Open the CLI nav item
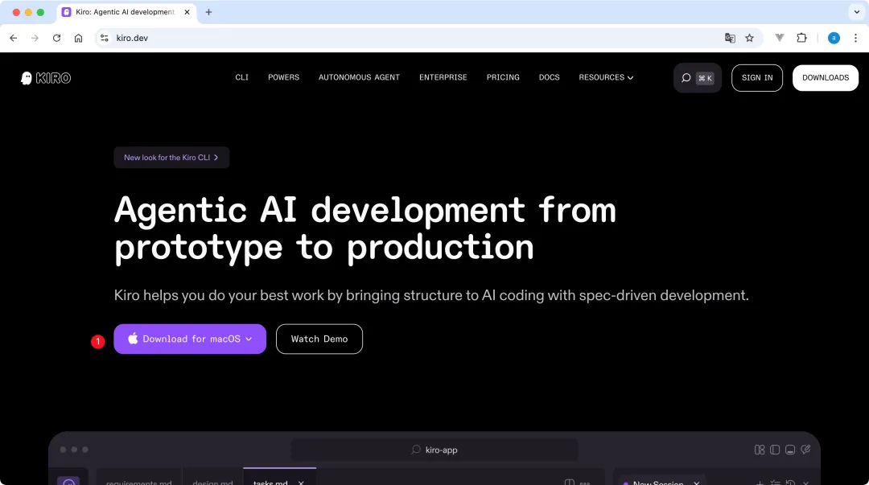 coord(241,77)
